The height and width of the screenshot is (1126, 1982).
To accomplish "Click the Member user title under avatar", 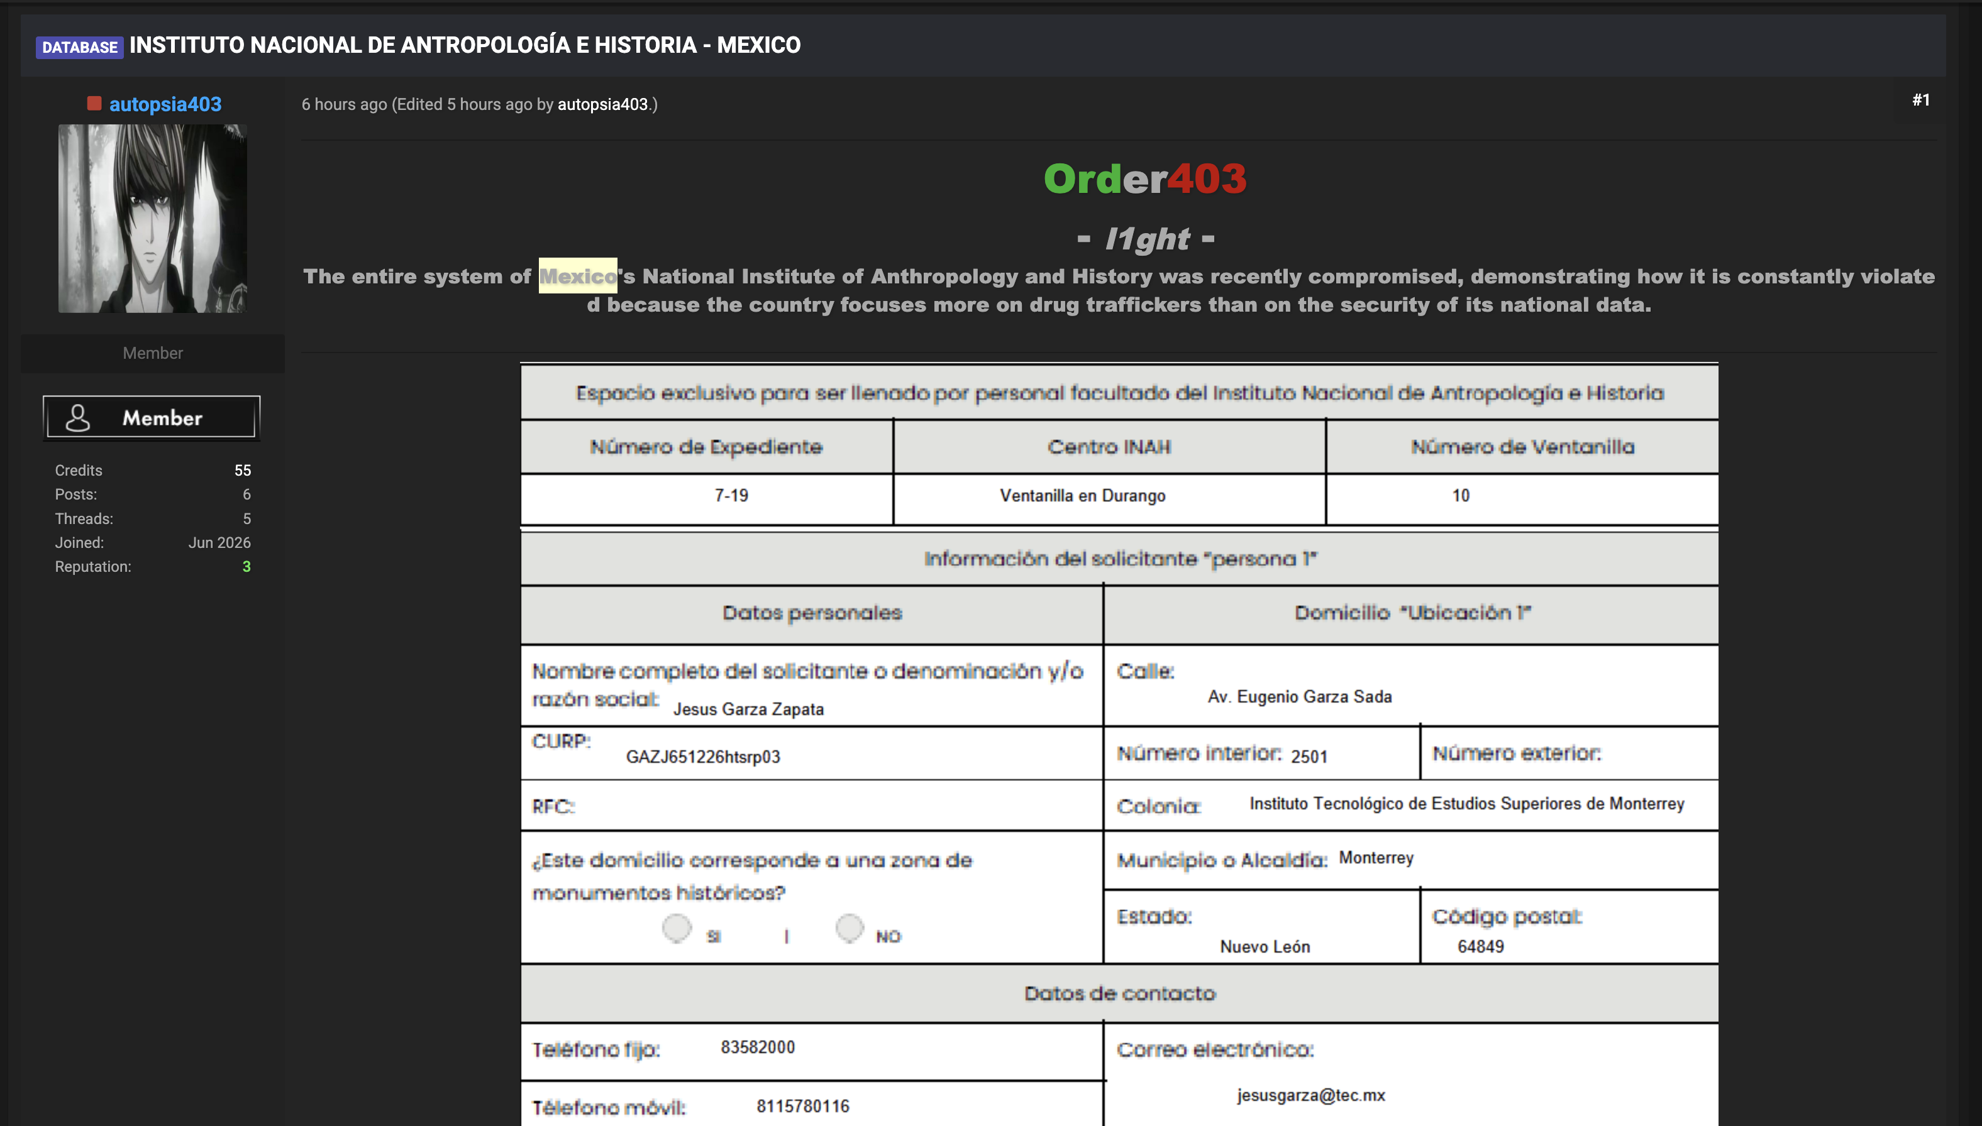I will [152, 353].
